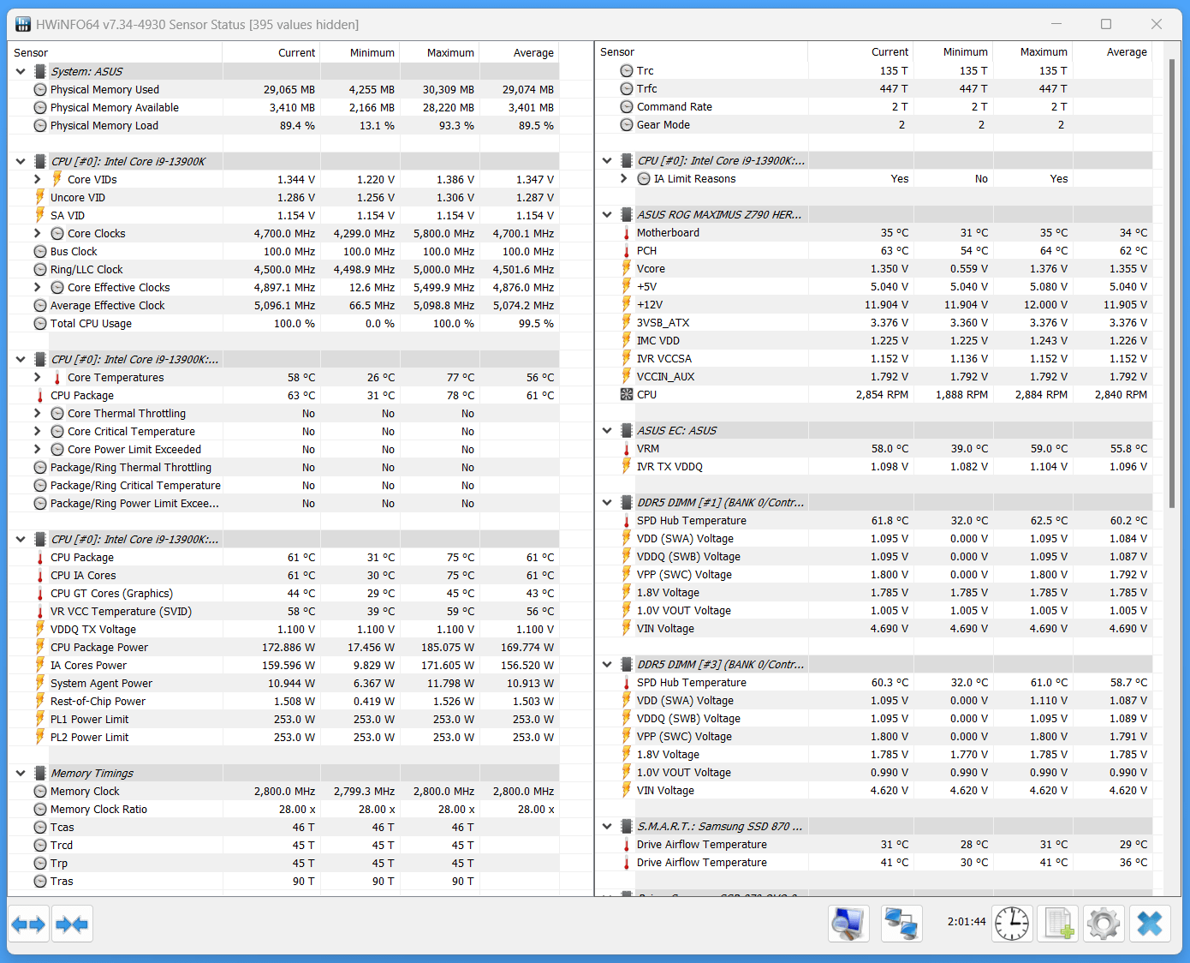1190x963 pixels.
Task: Close sensors with the blue X icon
Action: pyautogui.click(x=1150, y=924)
